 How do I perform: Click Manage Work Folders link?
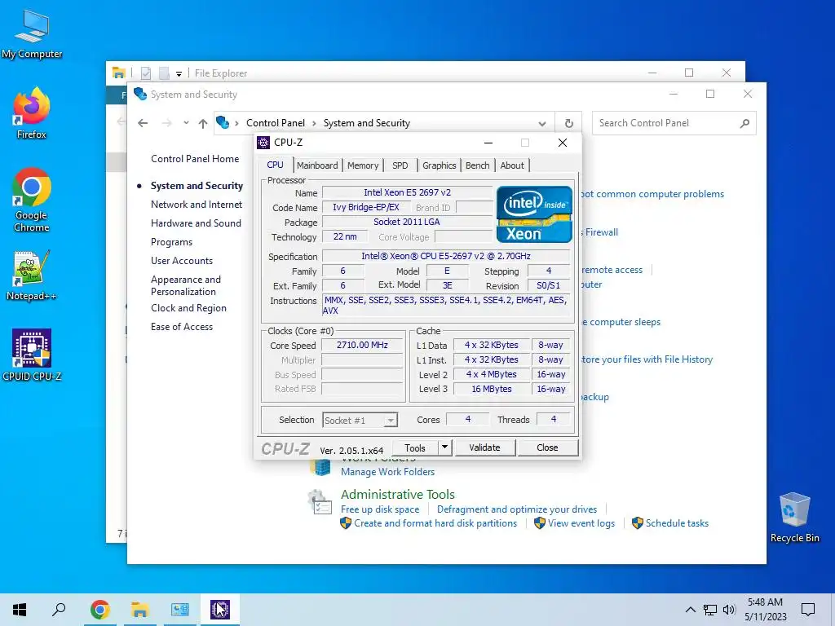pyautogui.click(x=387, y=472)
